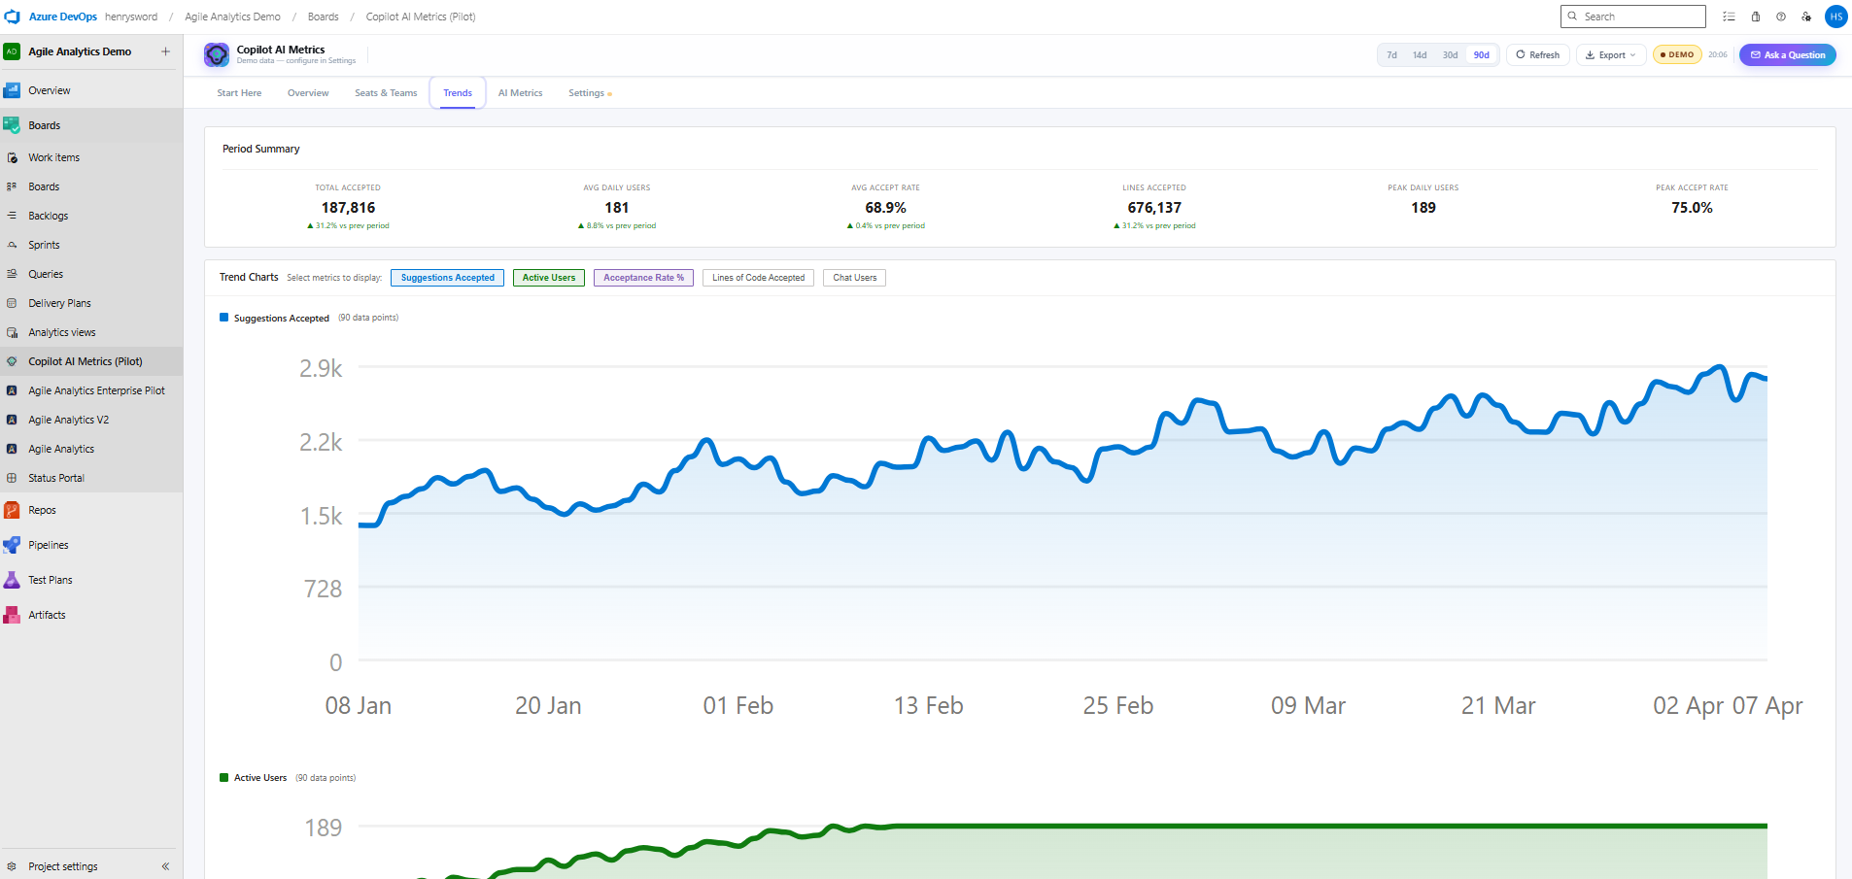This screenshot has height=879, width=1852.
Task: Disable the Acceptance Rate % metric
Action: [x=642, y=277]
